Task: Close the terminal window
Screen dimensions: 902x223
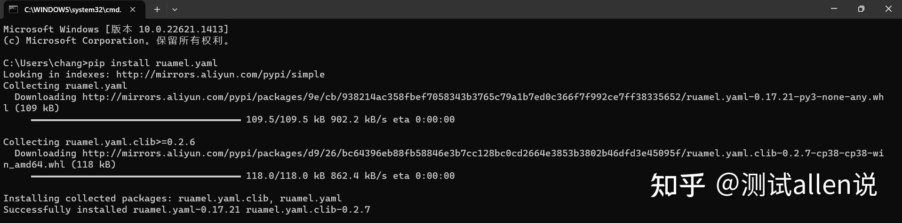Action: (888, 9)
